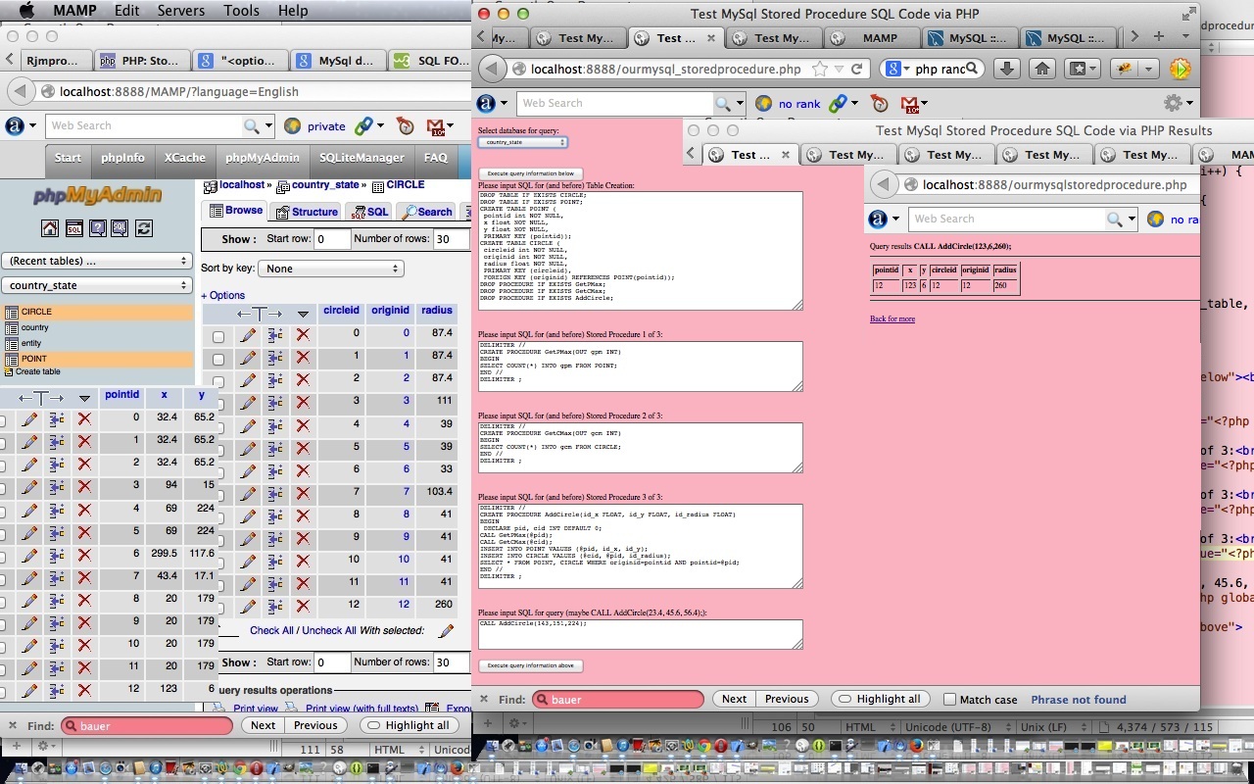The height and width of the screenshot is (784, 1254).
Task: Enable Match case in find bar
Action: coord(949,699)
